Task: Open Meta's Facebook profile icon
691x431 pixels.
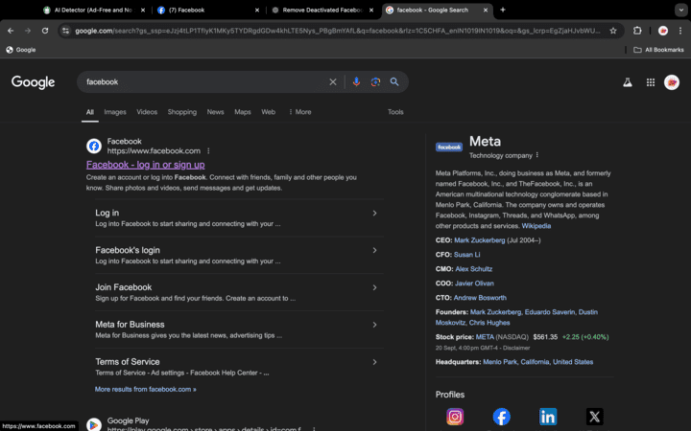Action: pyautogui.click(x=502, y=417)
